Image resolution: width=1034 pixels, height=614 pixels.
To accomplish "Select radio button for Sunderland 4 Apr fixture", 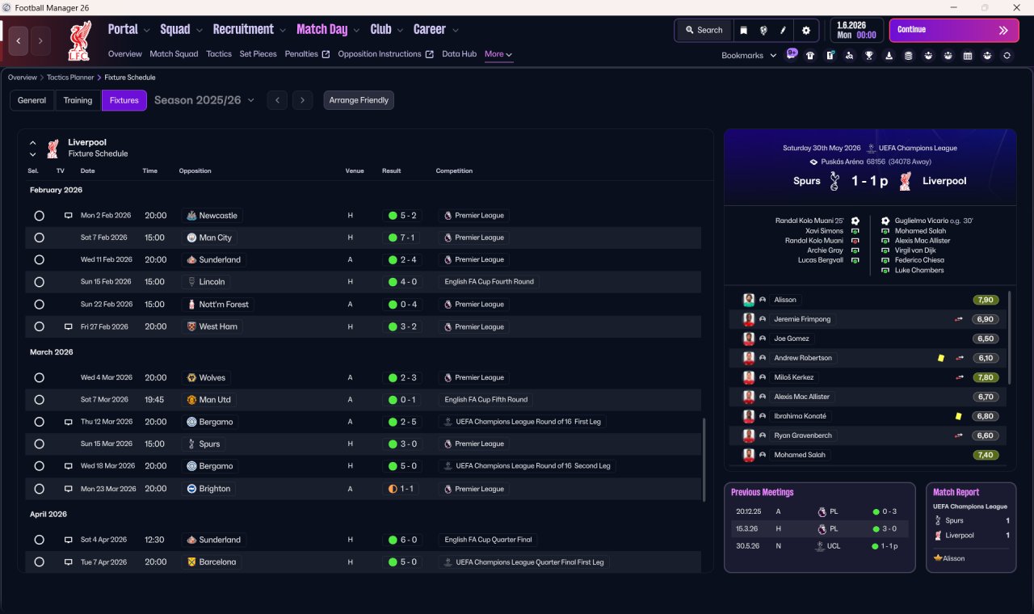I will click(x=39, y=540).
